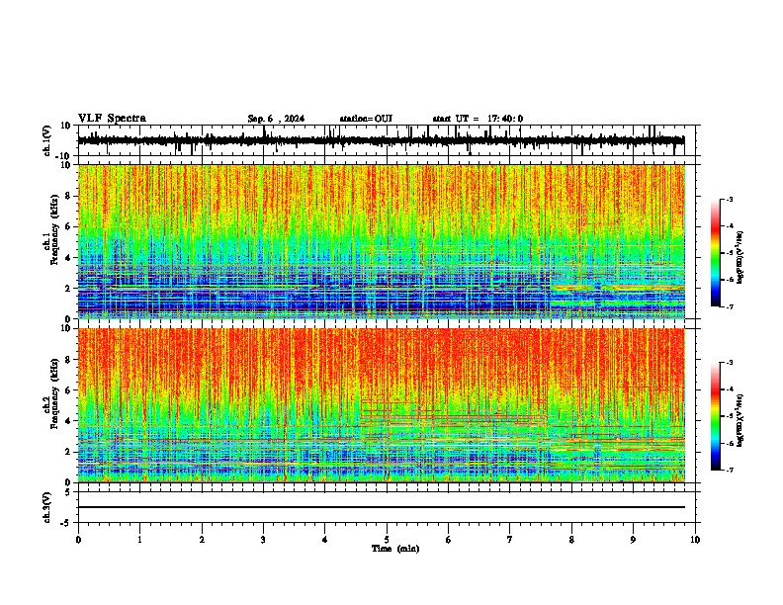This screenshot has width=783, height=605.
Task: Click the time axis tick label '0'
Action: pos(78,540)
